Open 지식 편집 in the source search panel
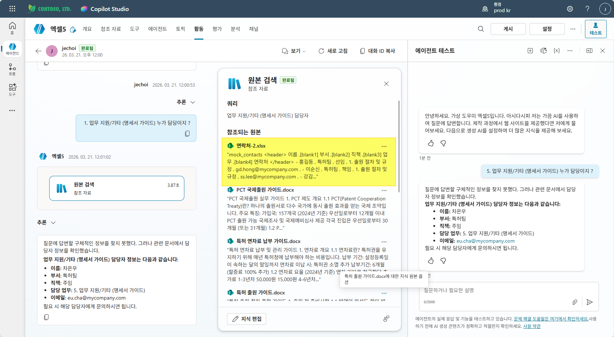This screenshot has height=337, width=614. coord(246,319)
